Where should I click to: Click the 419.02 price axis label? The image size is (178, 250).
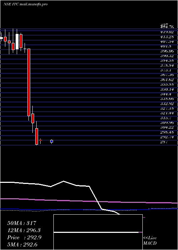click(x=167, y=32)
